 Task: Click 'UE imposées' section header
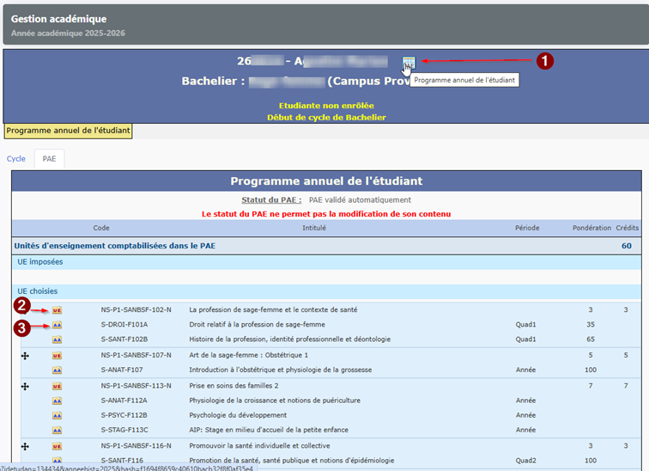pos(40,262)
